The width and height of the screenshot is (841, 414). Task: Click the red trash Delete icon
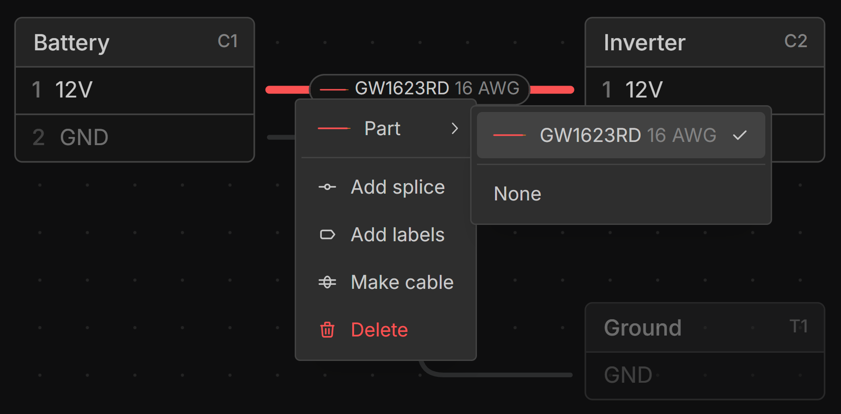(x=327, y=330)
